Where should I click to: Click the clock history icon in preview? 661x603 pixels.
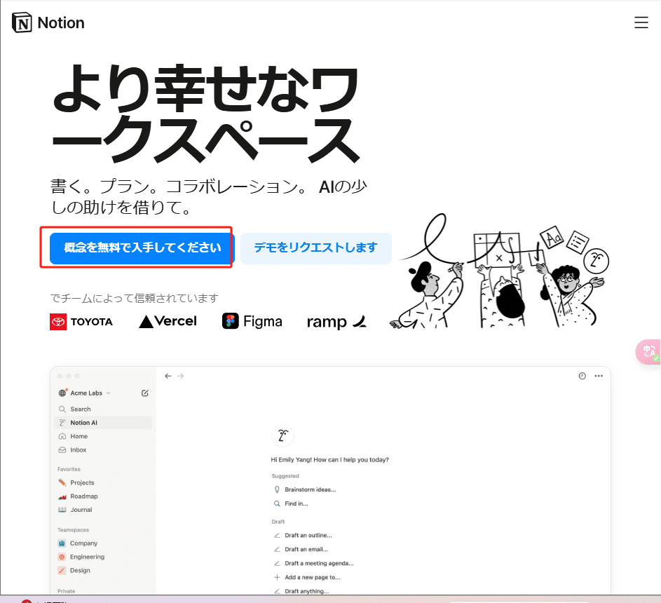[x=582, y=376]
